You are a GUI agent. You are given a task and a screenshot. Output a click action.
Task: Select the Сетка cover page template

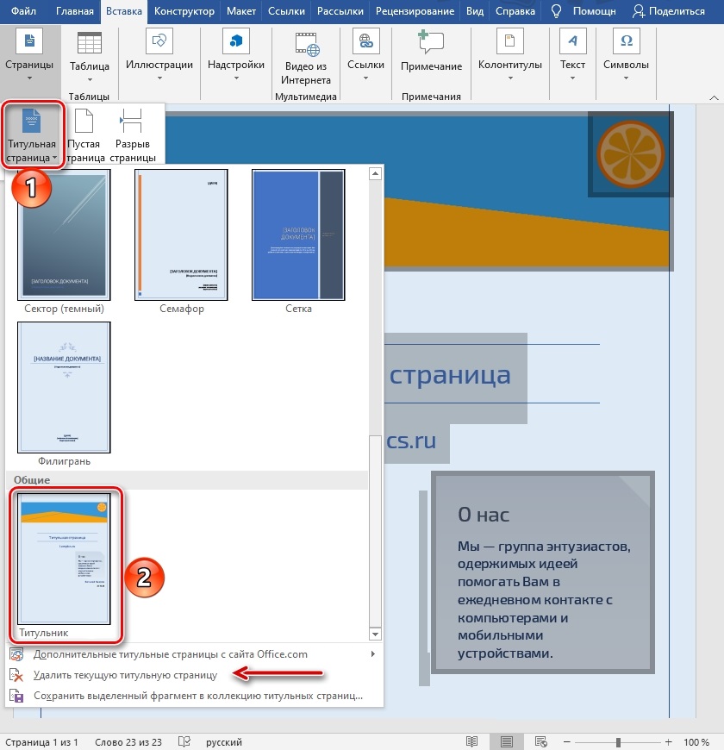(298, 234)
